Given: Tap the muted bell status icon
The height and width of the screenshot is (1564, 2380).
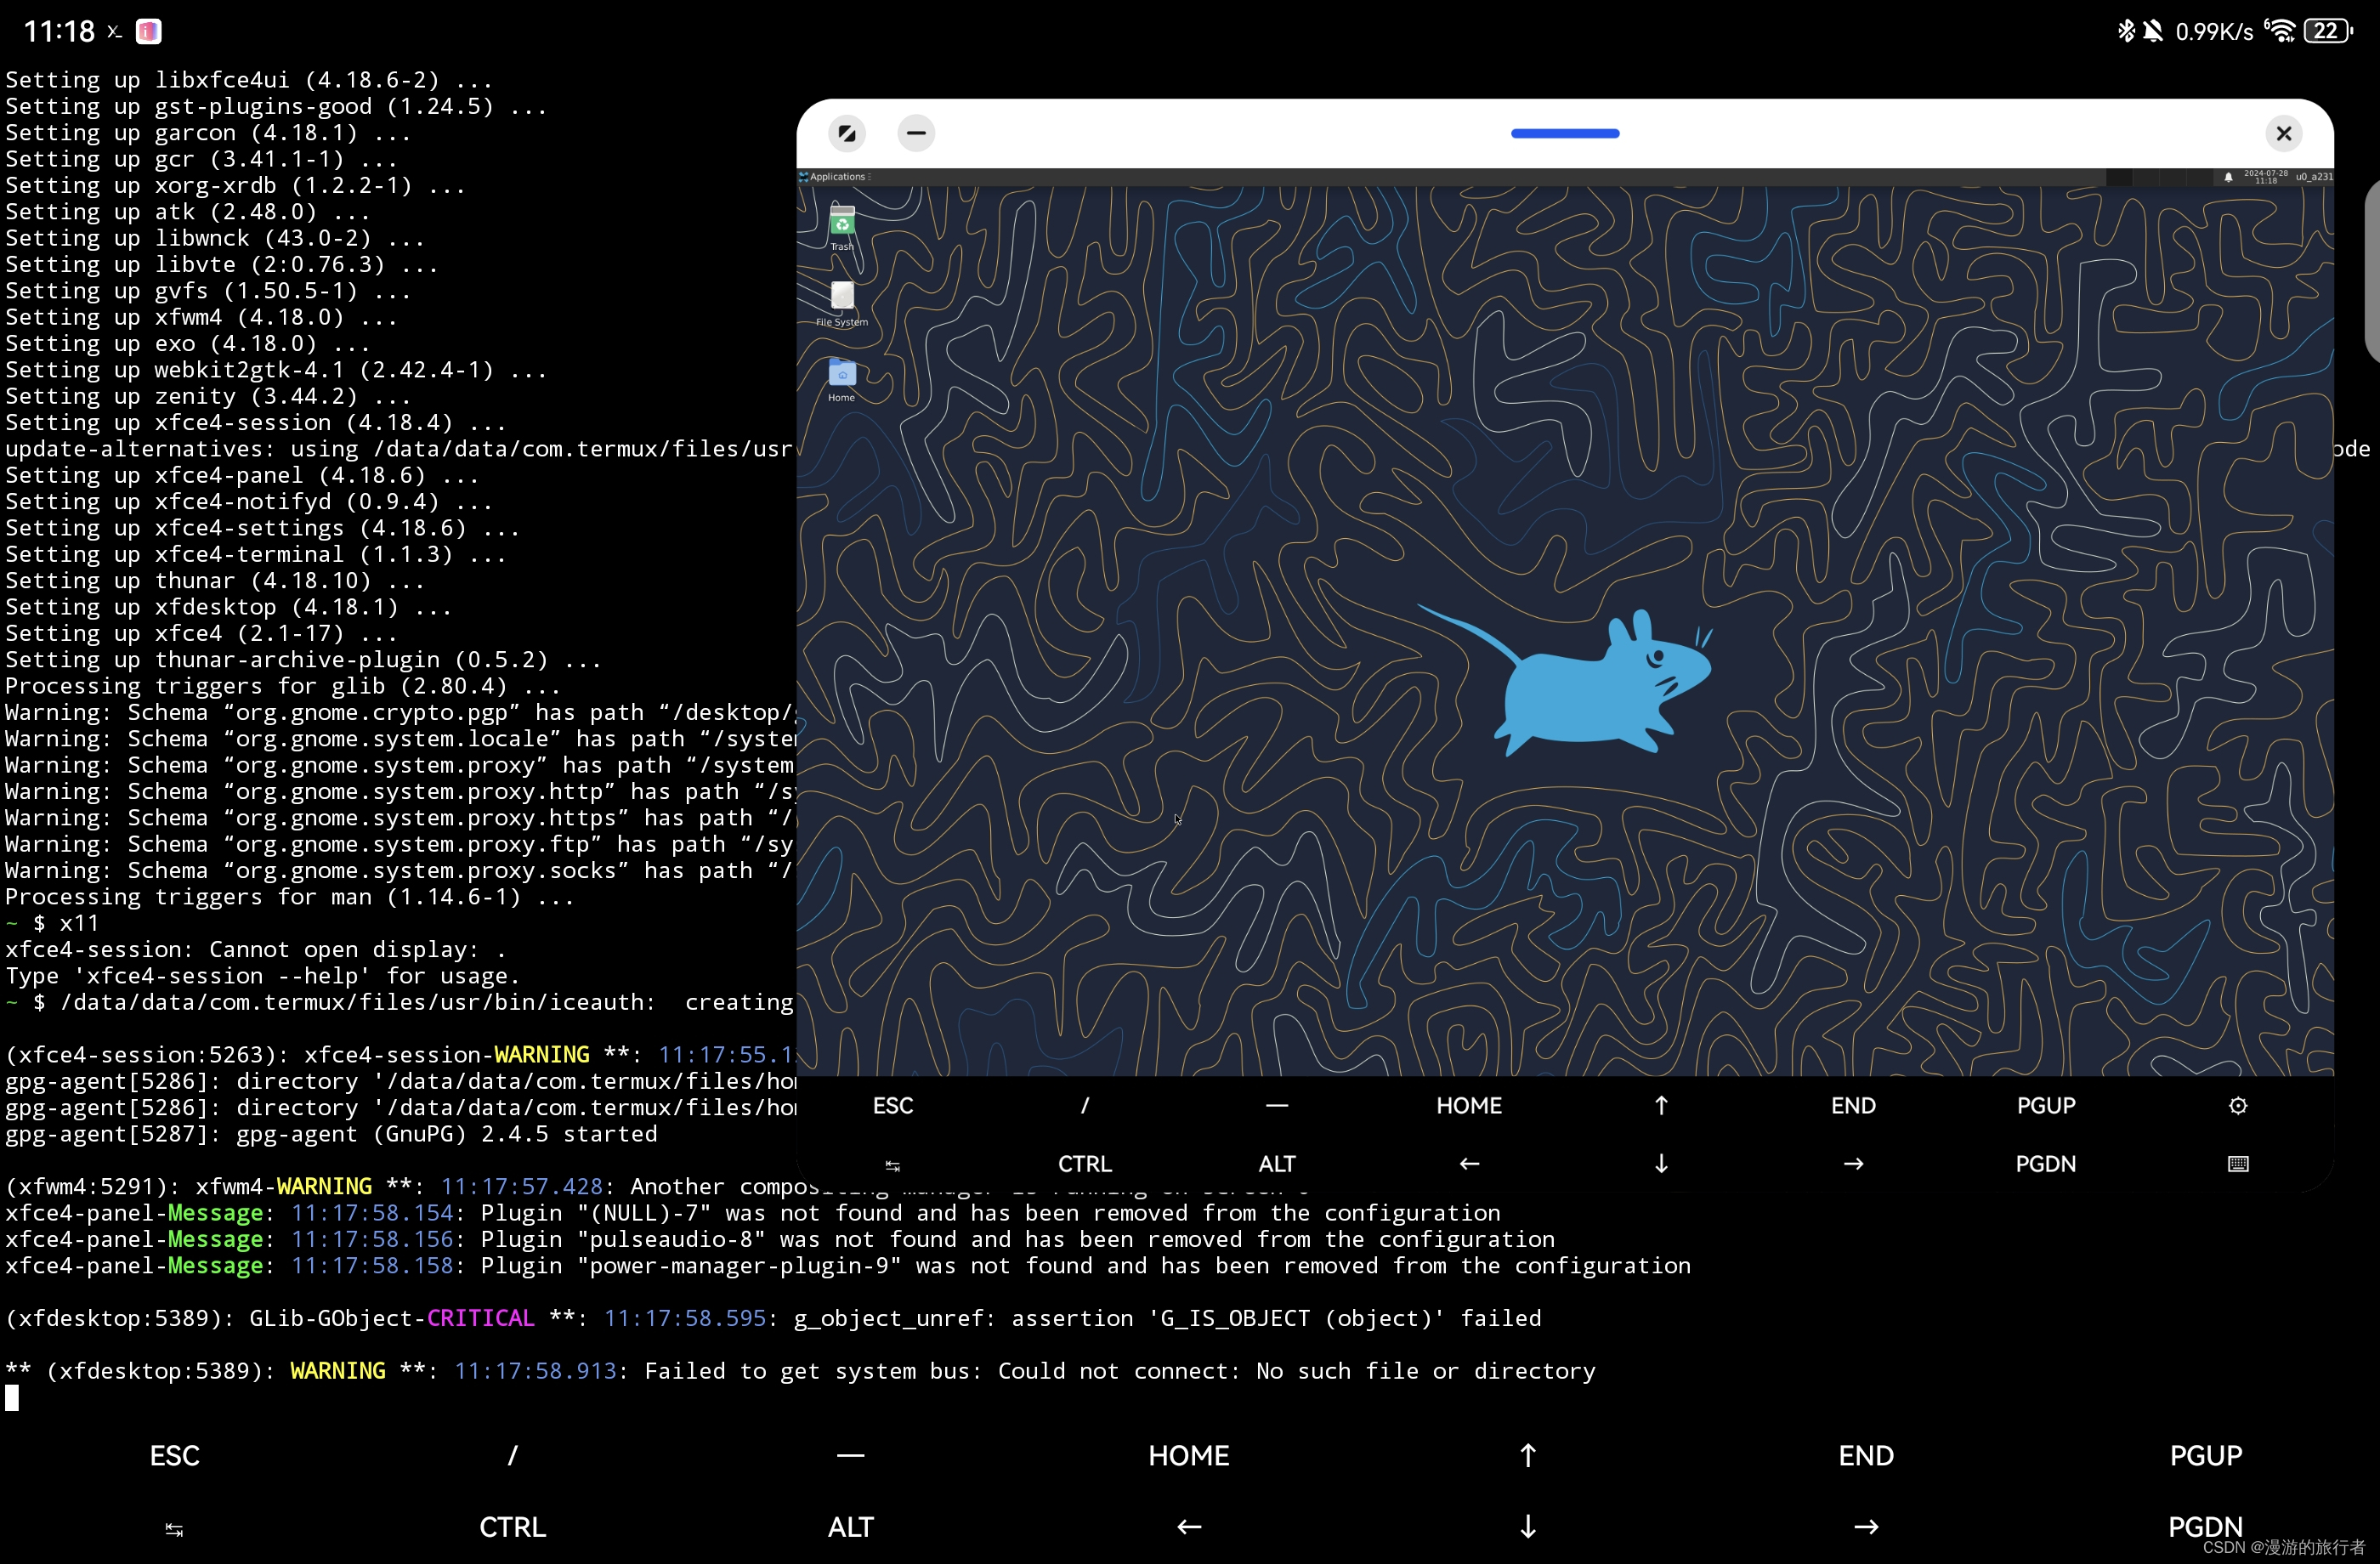Looking at the screenshot, I should click(2153, 31).
